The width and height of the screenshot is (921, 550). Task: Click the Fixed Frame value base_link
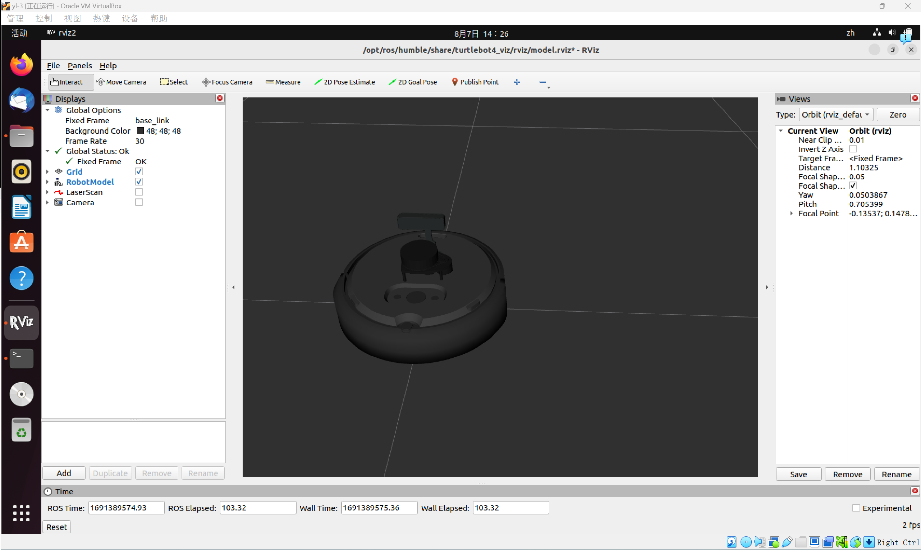coord(152,120)
